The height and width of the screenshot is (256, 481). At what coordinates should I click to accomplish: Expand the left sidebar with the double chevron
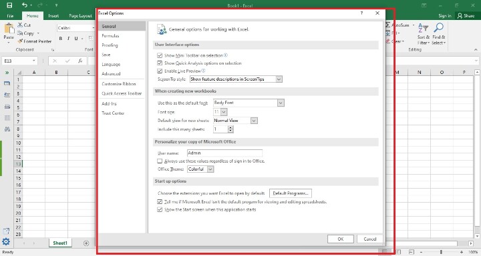[7, 73]
